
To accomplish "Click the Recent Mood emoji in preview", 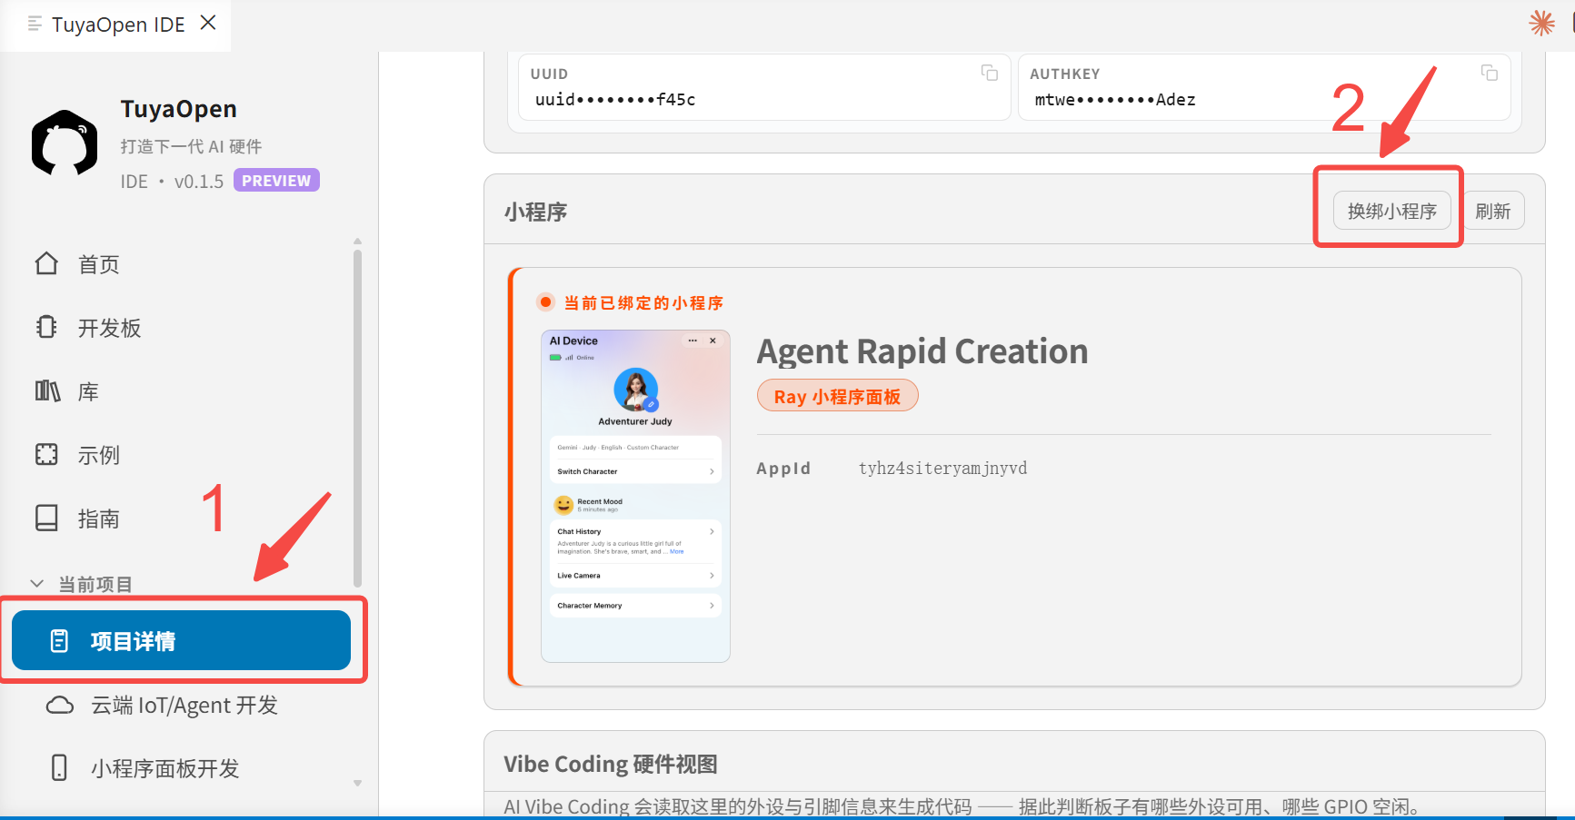I will (563, 504).
